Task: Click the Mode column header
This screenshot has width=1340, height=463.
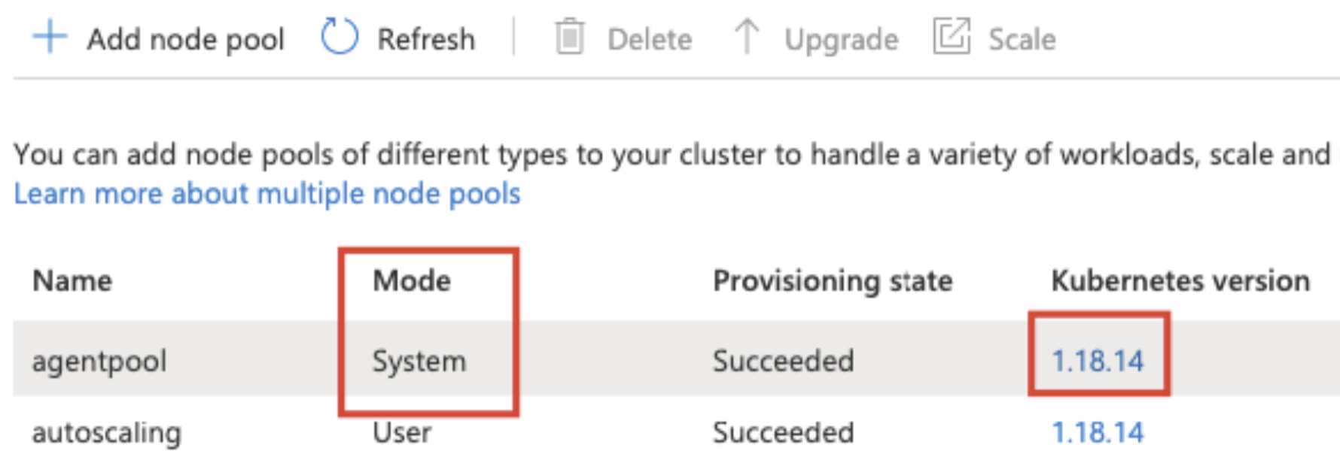Action: pyautogui.click(x=412, y=281)
